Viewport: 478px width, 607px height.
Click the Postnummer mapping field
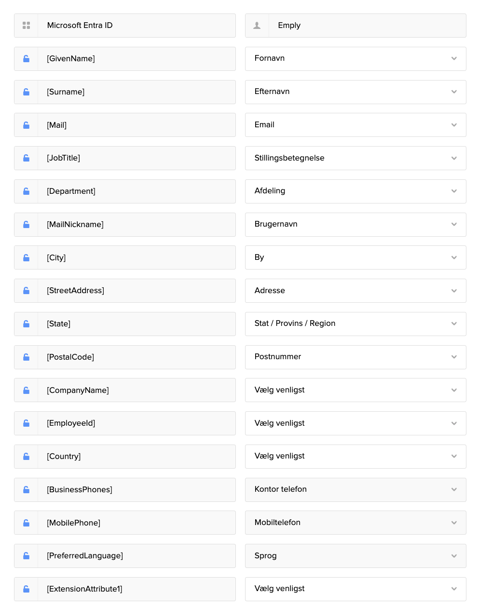[x=355, y=357]
